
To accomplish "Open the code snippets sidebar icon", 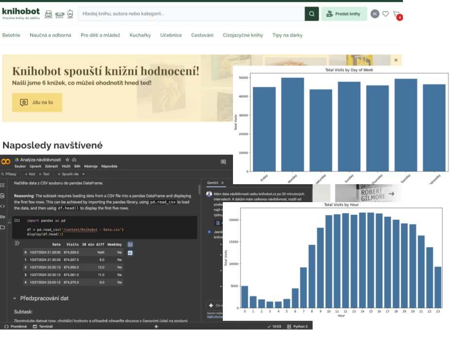I will pyautogui.click(x=2, y=206).
